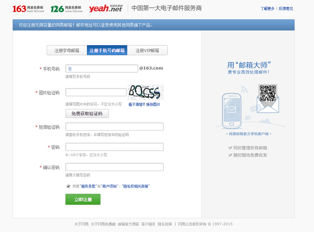Focus the 图片验证码 input field
The image size is (314, 232).
pyautogui.click(x=96, y=92)
